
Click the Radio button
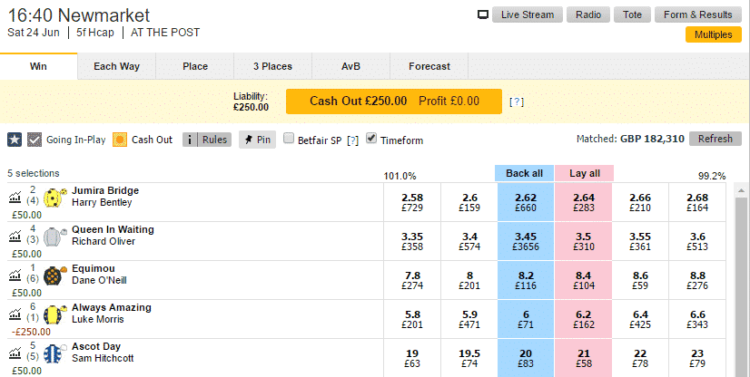587,14
